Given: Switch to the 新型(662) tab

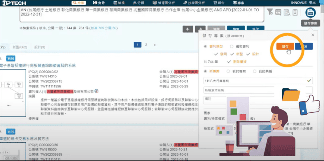Looking at the screenshot, I should 19,47.
